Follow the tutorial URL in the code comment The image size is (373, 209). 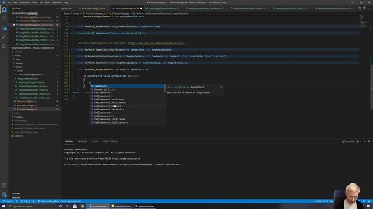156,43
